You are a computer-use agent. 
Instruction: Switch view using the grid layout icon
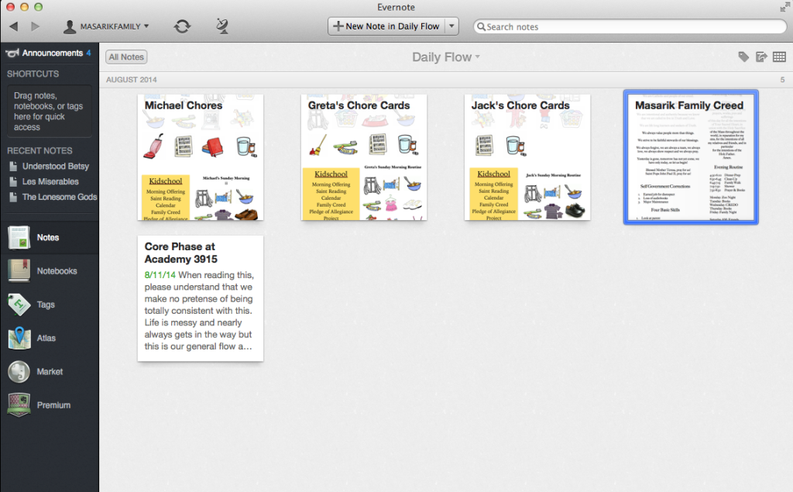[x=779, y=57]
